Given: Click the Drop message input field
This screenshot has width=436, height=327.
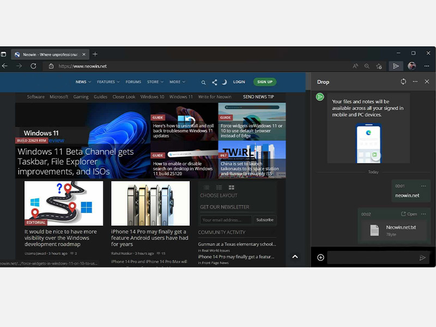Looking at the screenshot, I should click(x=373, y=257).
